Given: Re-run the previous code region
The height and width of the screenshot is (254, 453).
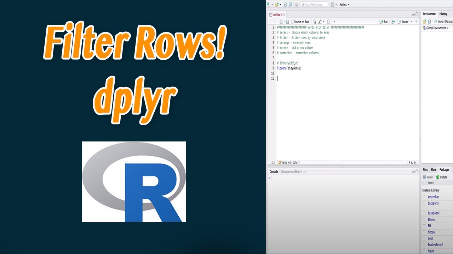Looking at the screenshot, I should (x=393, y=22).
